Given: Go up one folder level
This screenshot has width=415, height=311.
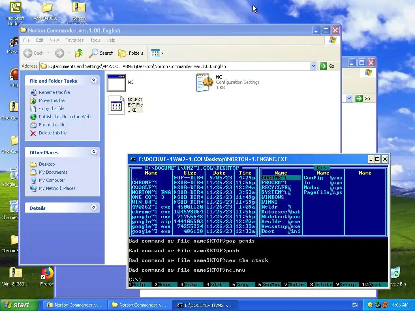Looking at the screenshot, I should tap(79, 53).
